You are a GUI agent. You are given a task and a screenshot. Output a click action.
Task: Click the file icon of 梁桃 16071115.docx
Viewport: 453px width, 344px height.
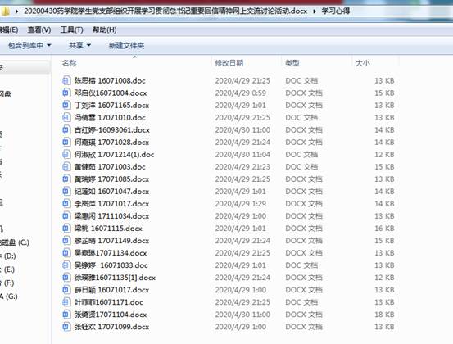pyautogui.click(x=66, y=229)
